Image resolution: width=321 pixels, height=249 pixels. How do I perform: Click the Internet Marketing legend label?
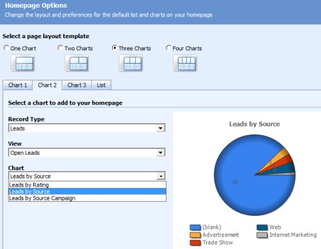point(293,235)
